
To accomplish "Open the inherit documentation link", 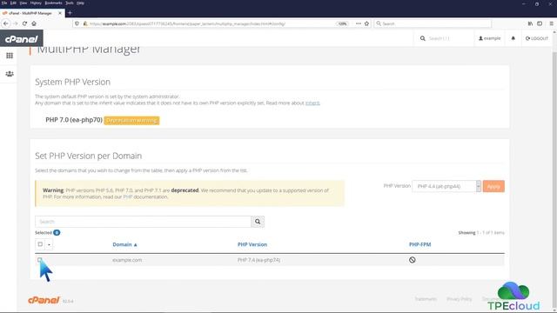I will 312,103.
